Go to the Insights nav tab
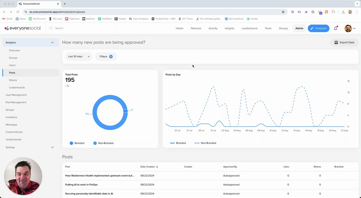Image resolution: width=361 pixels, height=198 pixels. tap(229, 28)
